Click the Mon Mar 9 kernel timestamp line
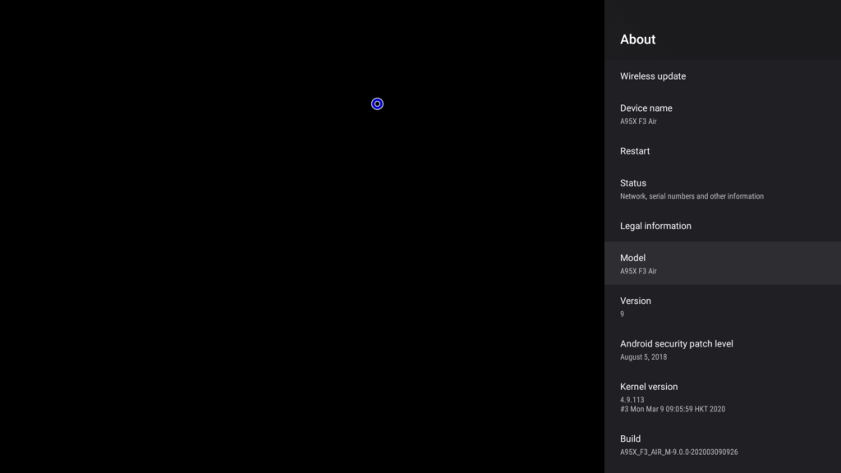The width and height of the screenshot is (841, 473). click(673, 409)
